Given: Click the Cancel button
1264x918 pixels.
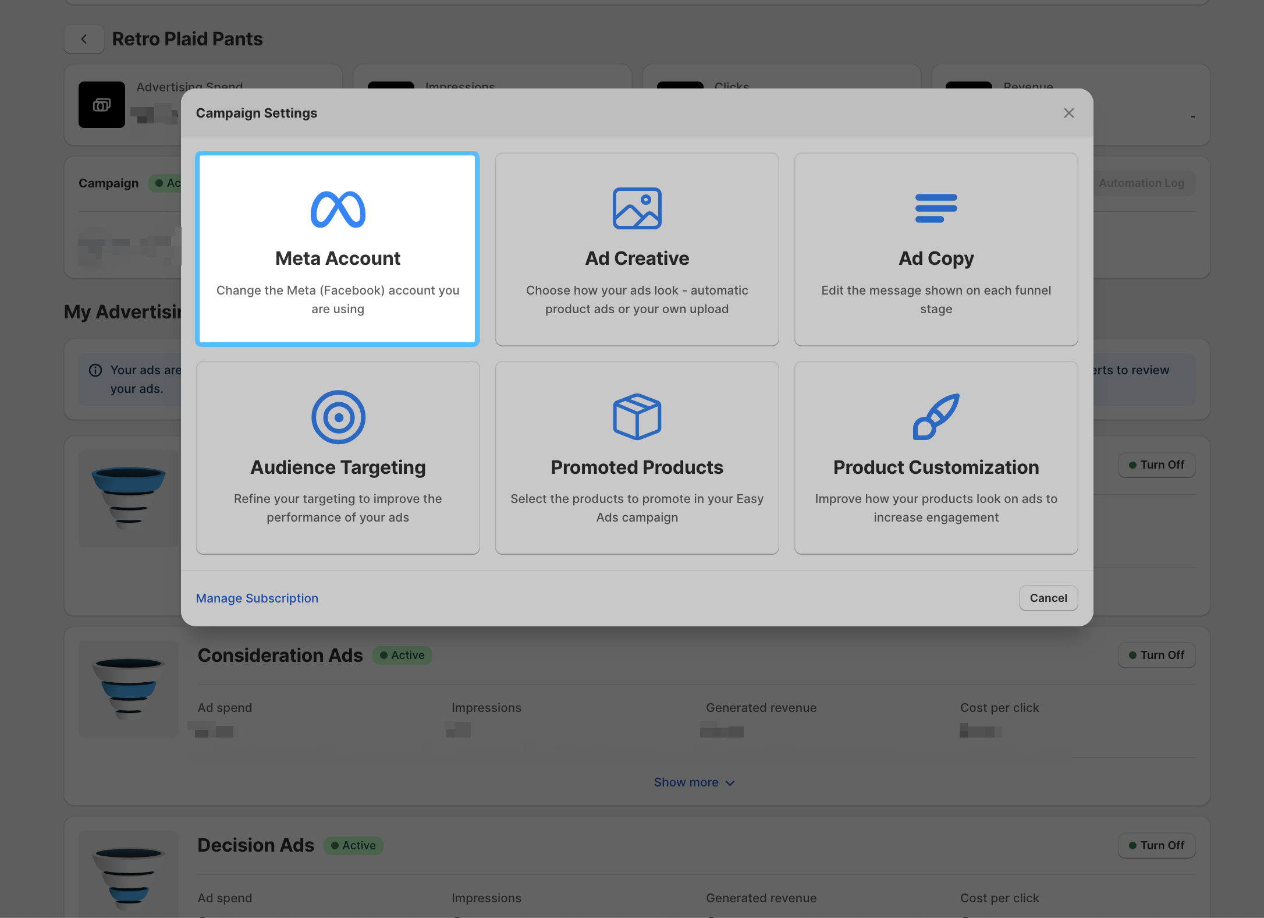Looking at the screenshot, I should [x=1048, y=598].
